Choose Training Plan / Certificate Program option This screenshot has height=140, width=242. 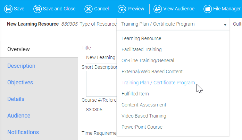158,83
